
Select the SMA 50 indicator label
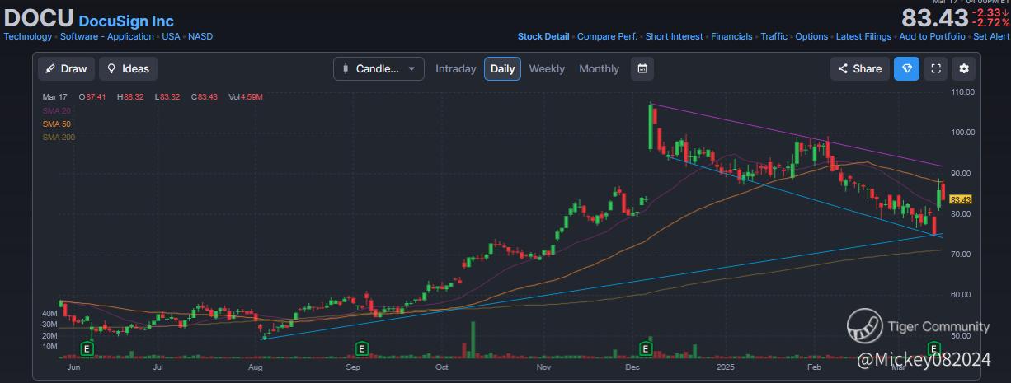[x=57, y=124]
